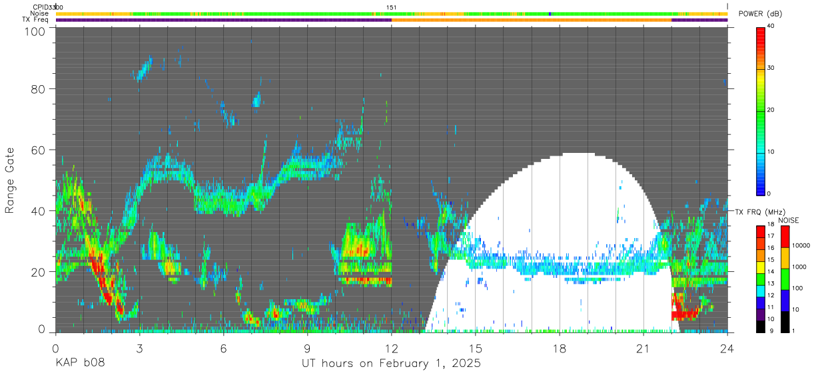This screenshot has width=818, height=377.
Task: Click the KAP b08 station label
Action: point(80,364)
